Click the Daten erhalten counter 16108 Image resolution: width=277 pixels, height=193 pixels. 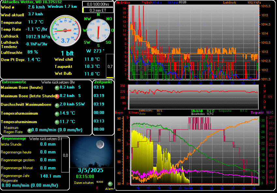[x=100, y=182]
